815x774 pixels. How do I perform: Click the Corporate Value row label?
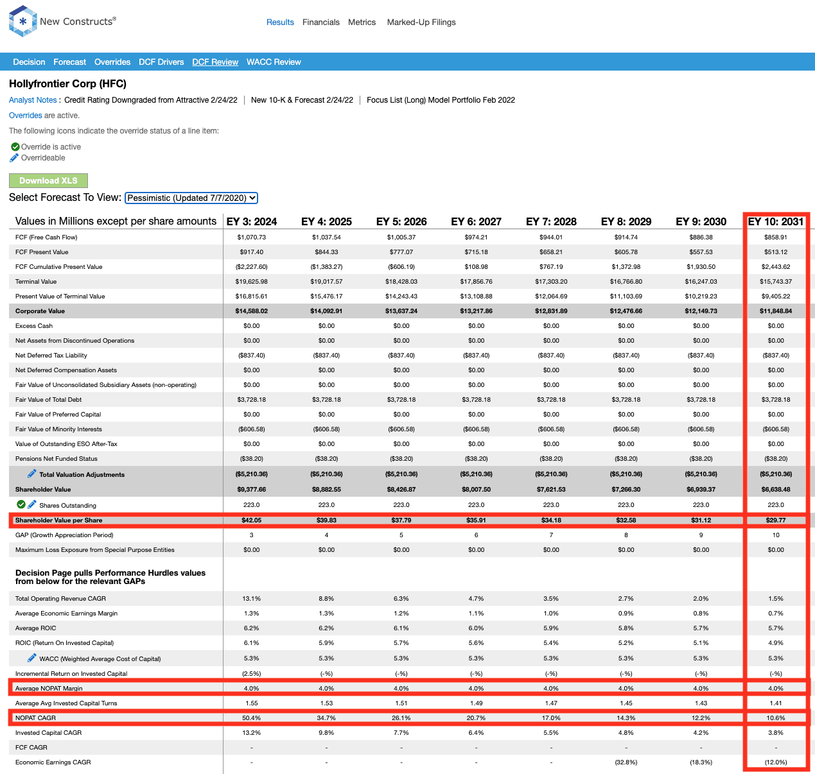(x=40, y=311)
